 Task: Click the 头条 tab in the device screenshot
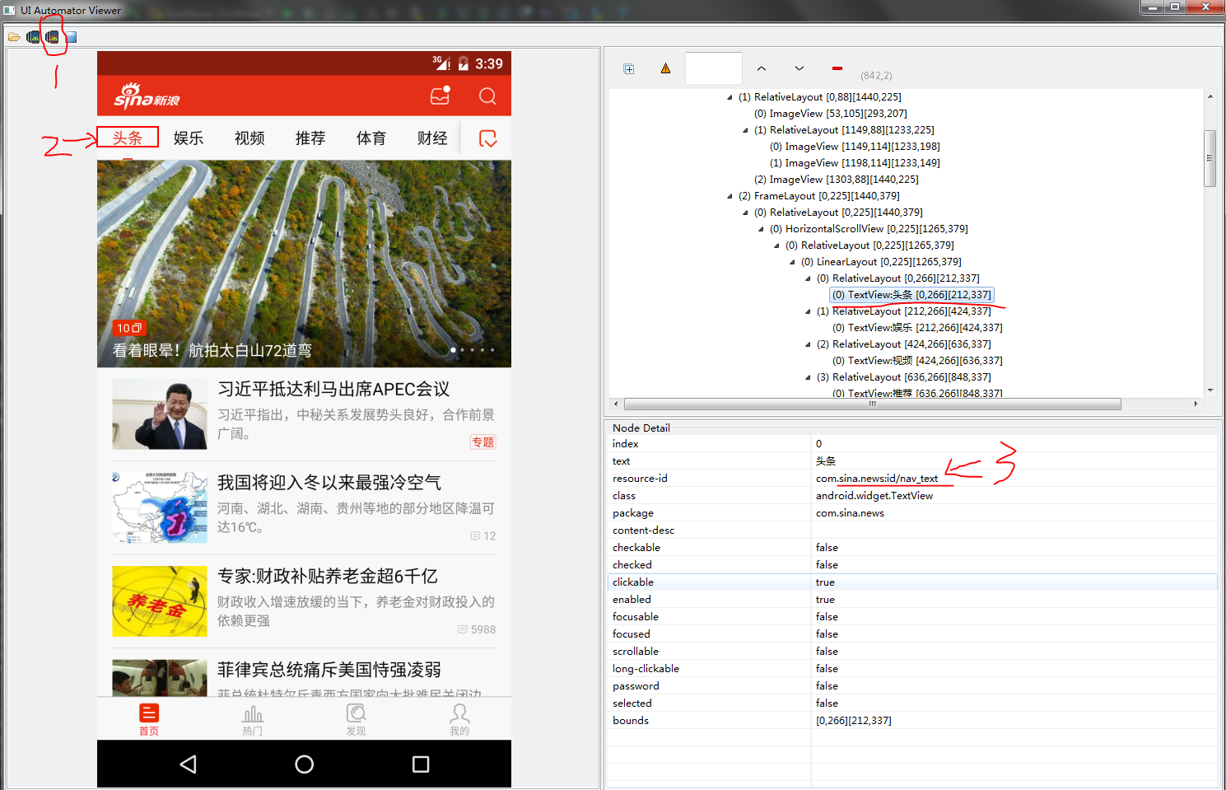coord(128,138)
